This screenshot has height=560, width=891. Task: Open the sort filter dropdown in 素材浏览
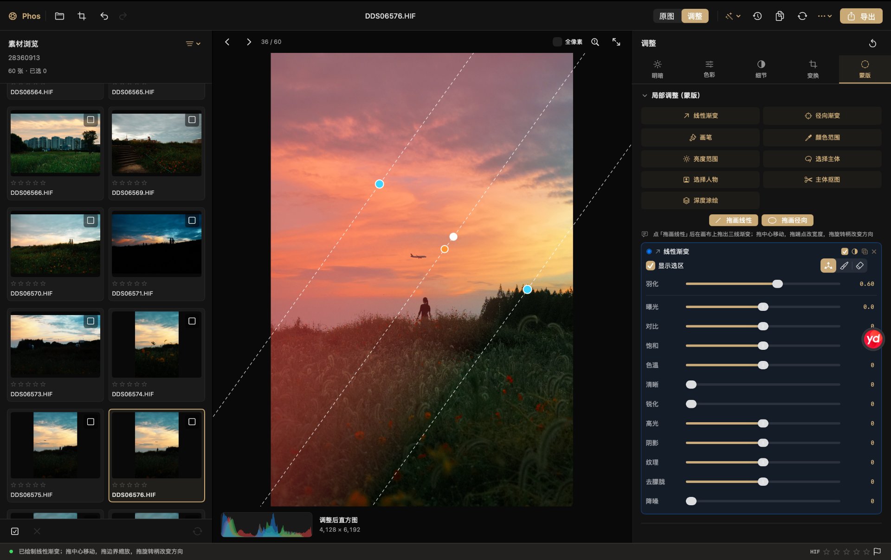(193, 44)
